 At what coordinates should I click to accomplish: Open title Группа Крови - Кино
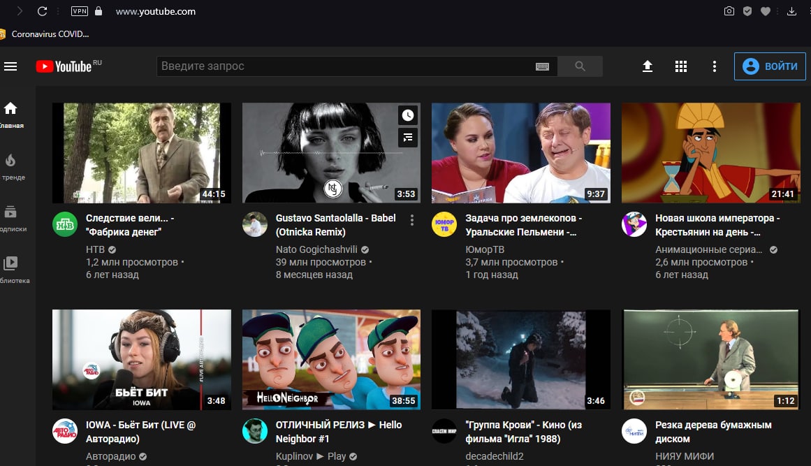pyautogui.click(x=523, y=432)
